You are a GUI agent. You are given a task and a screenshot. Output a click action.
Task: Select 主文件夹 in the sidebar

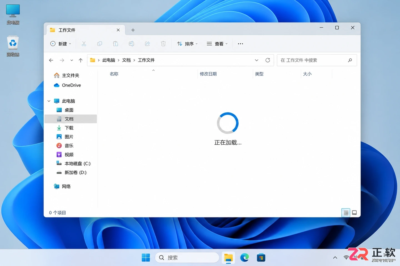(67, 75)
